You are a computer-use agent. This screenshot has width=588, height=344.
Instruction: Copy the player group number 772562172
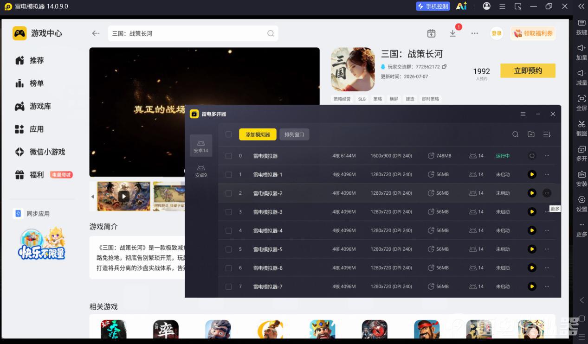point(444,67)
